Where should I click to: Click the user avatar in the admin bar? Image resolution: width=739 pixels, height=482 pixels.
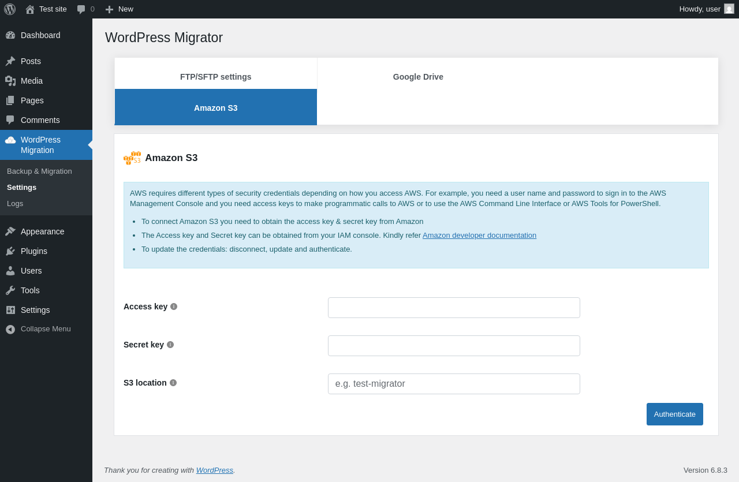pyautogui.click(x=729, y=9)
